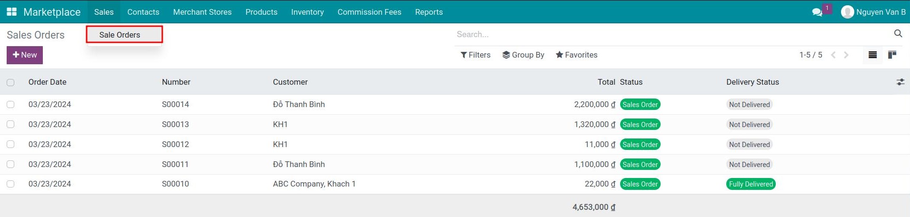Image resolution: width=910 pixels, height=217 pixels.
Task: Open order number S00011
Action: coord(176,165)
